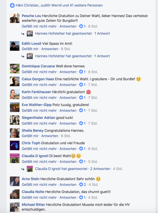The width and height of the screenshot is (158, 213).
Task: Open like count icon on Pesche Leu's comment
Action: click(x=81, y=26)
